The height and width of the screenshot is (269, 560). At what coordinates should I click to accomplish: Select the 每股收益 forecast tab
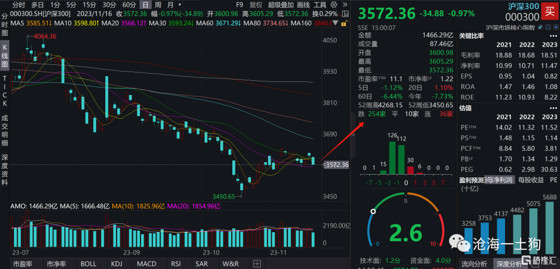pos(531,180)
